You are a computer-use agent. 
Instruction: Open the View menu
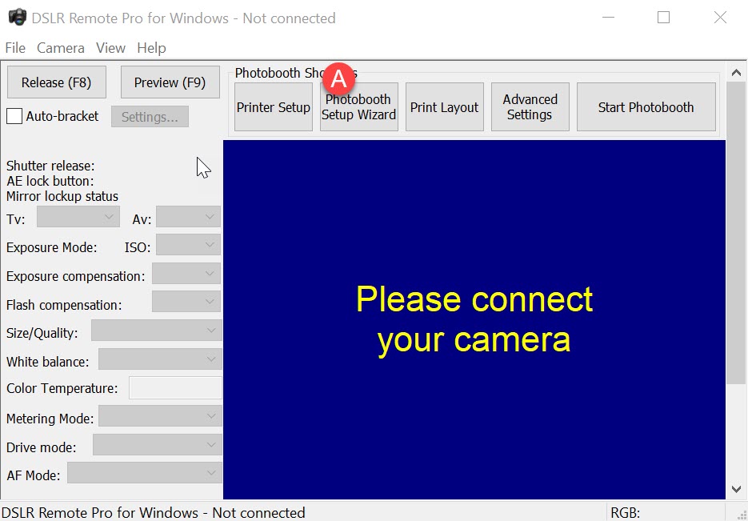(x=110, y=48)
